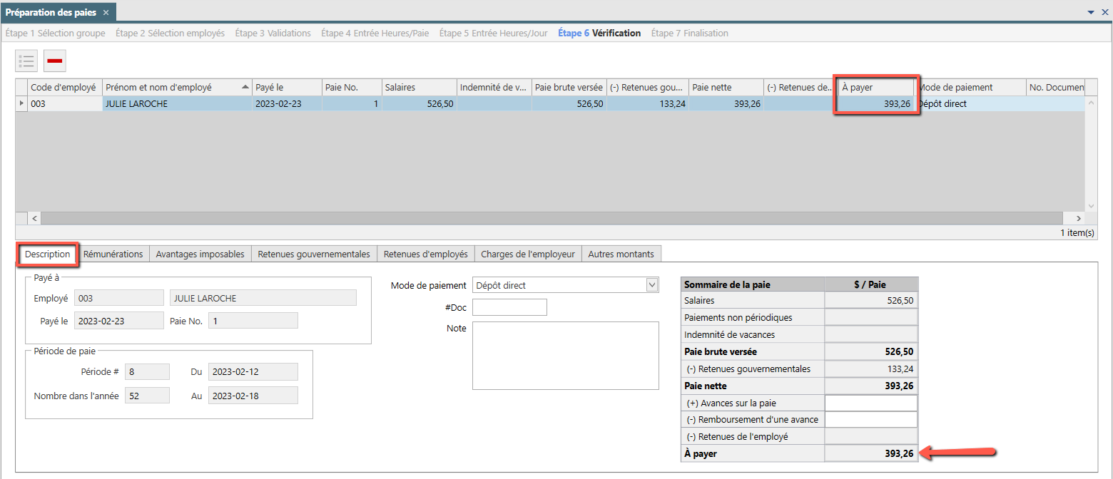Click the Remboursement d'une avance field
Viewport: 1113px width, 479px height.
870,419
